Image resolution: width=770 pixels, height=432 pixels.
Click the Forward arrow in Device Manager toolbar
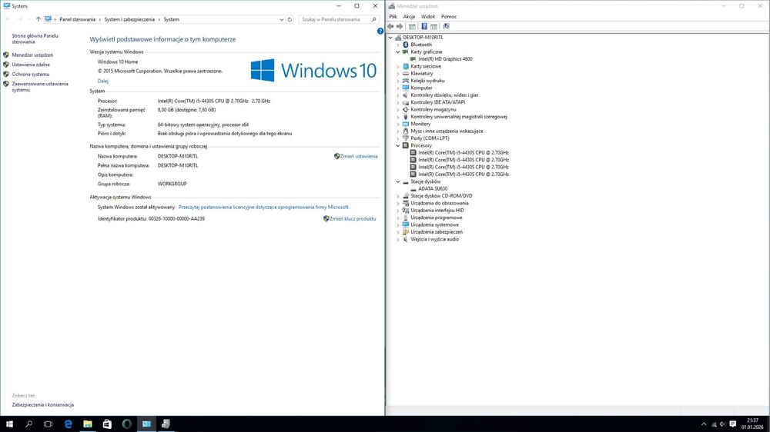click(400, 26)
